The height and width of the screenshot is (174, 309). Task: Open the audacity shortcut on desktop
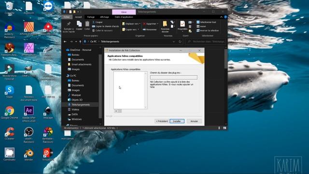coord(9,30)
